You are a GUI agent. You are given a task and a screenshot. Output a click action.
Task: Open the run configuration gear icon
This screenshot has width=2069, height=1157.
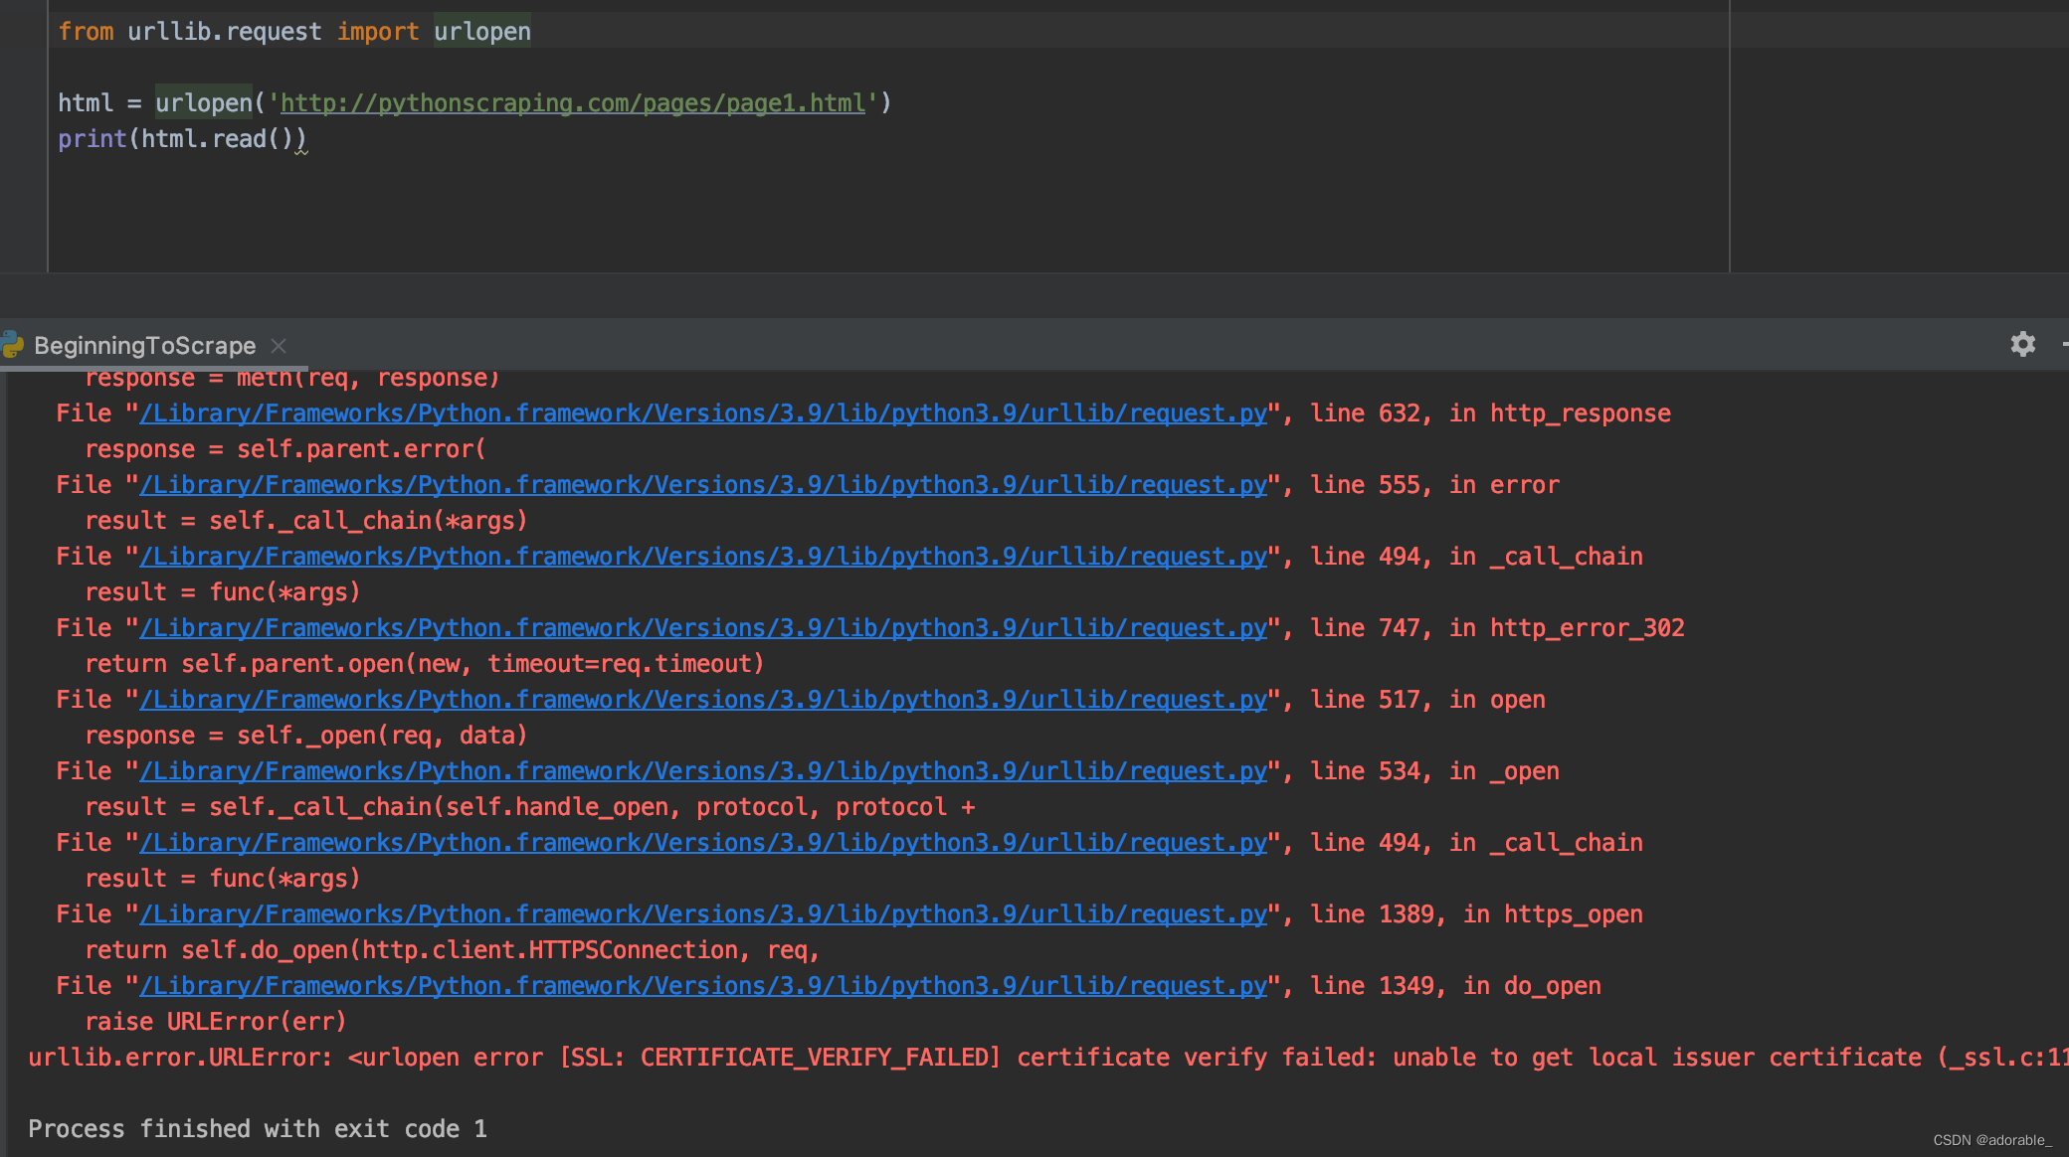click(x=2021, y=344)
